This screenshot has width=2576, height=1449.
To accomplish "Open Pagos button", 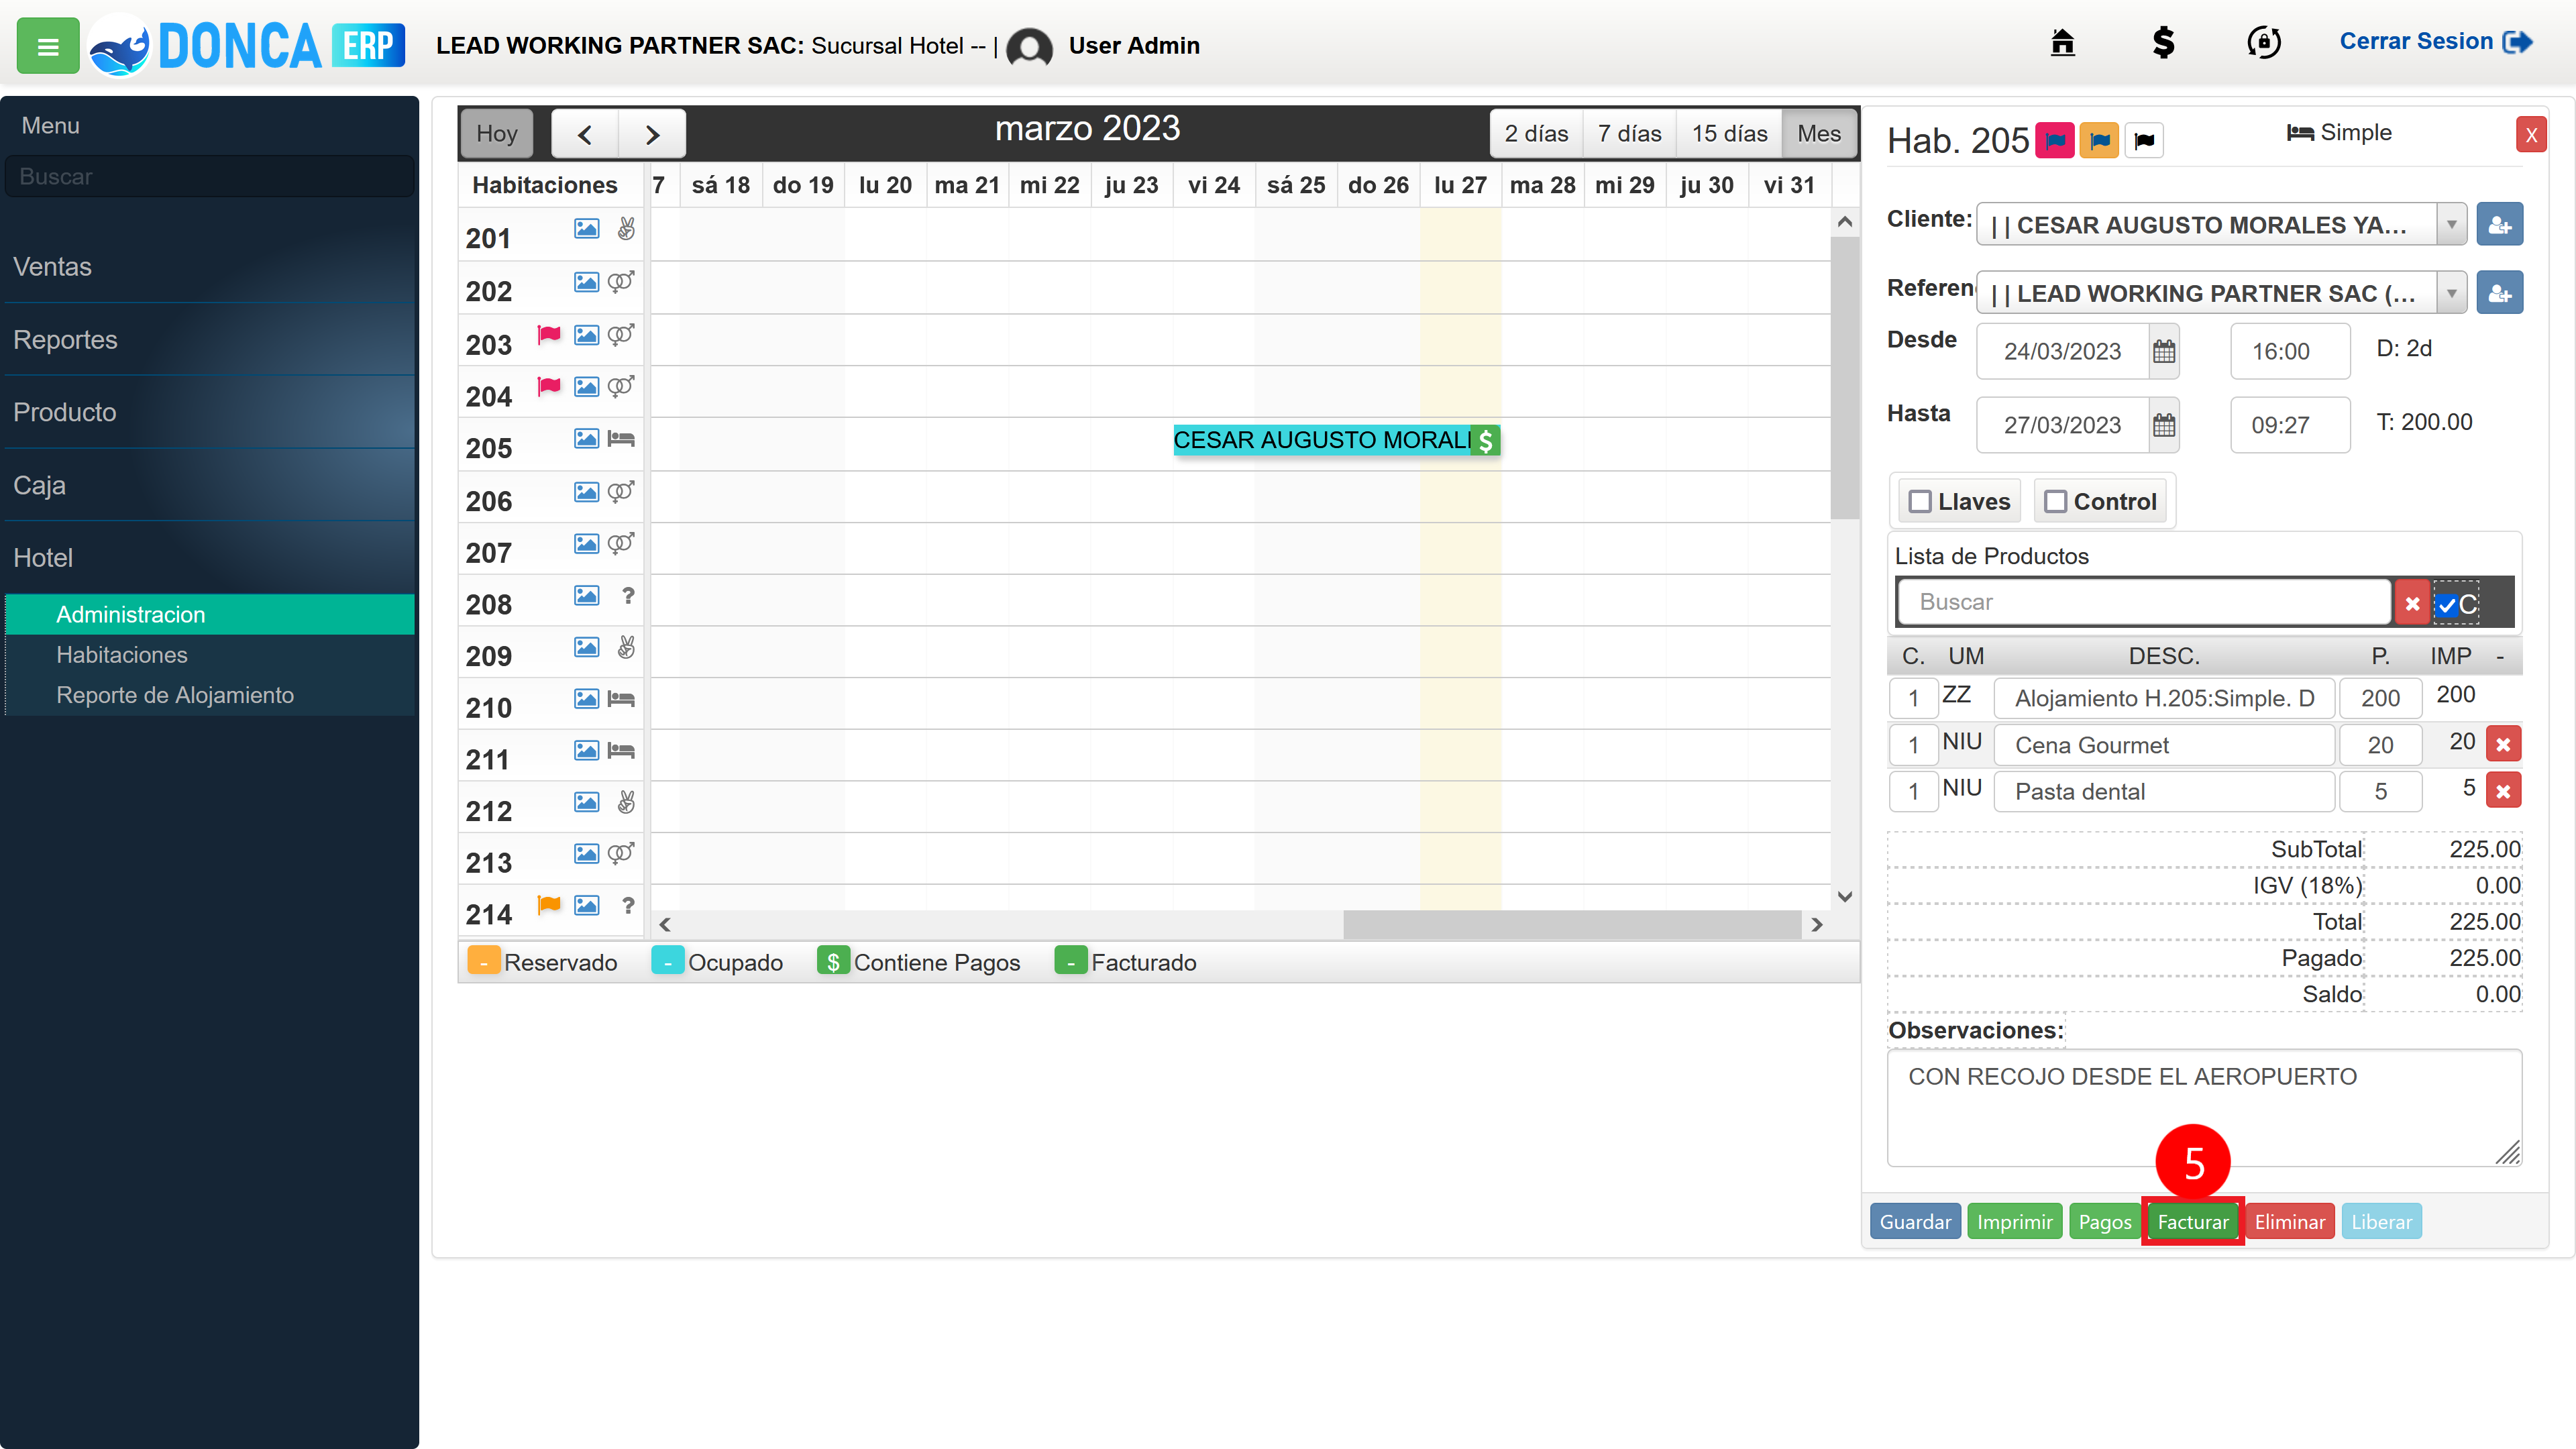I will tap(2105, 1221).
